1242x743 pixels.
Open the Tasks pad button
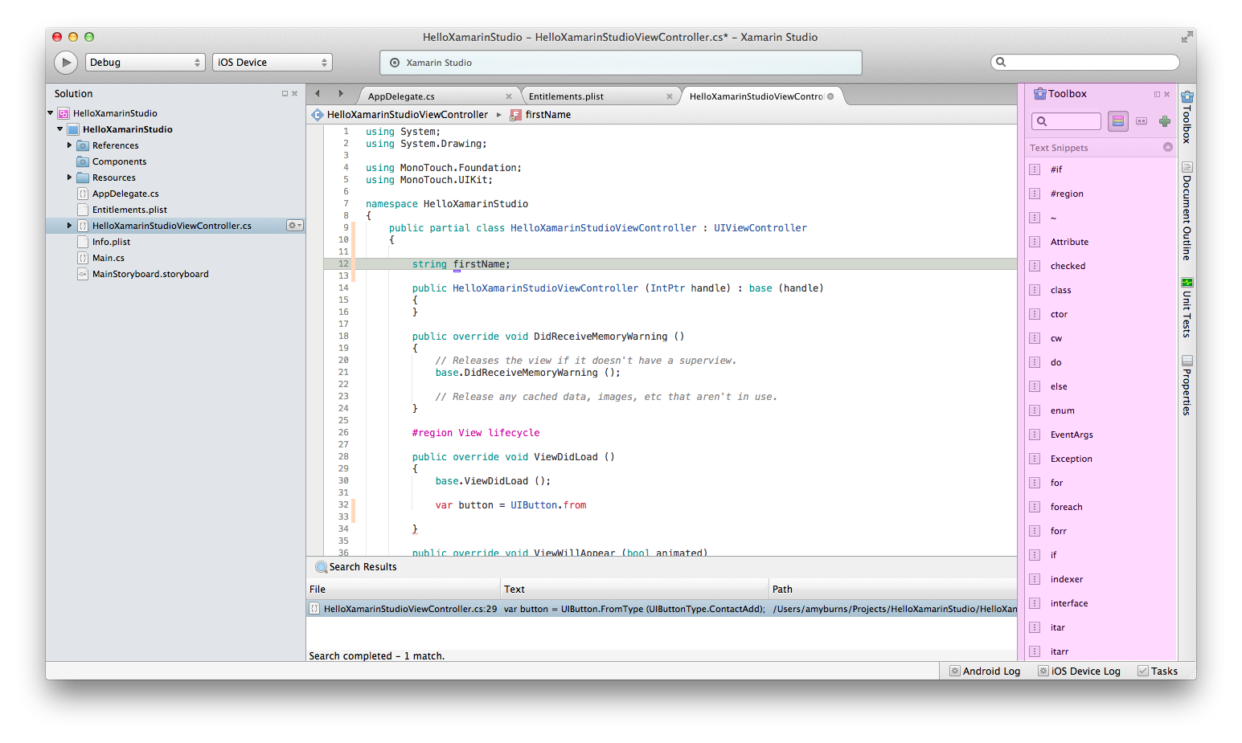coord(1158,672)
